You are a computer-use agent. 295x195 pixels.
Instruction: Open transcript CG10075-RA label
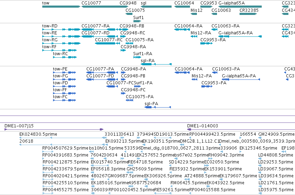tap(140, 40)
